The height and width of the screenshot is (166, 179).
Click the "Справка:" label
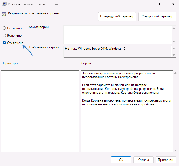[x=88, y=63]
